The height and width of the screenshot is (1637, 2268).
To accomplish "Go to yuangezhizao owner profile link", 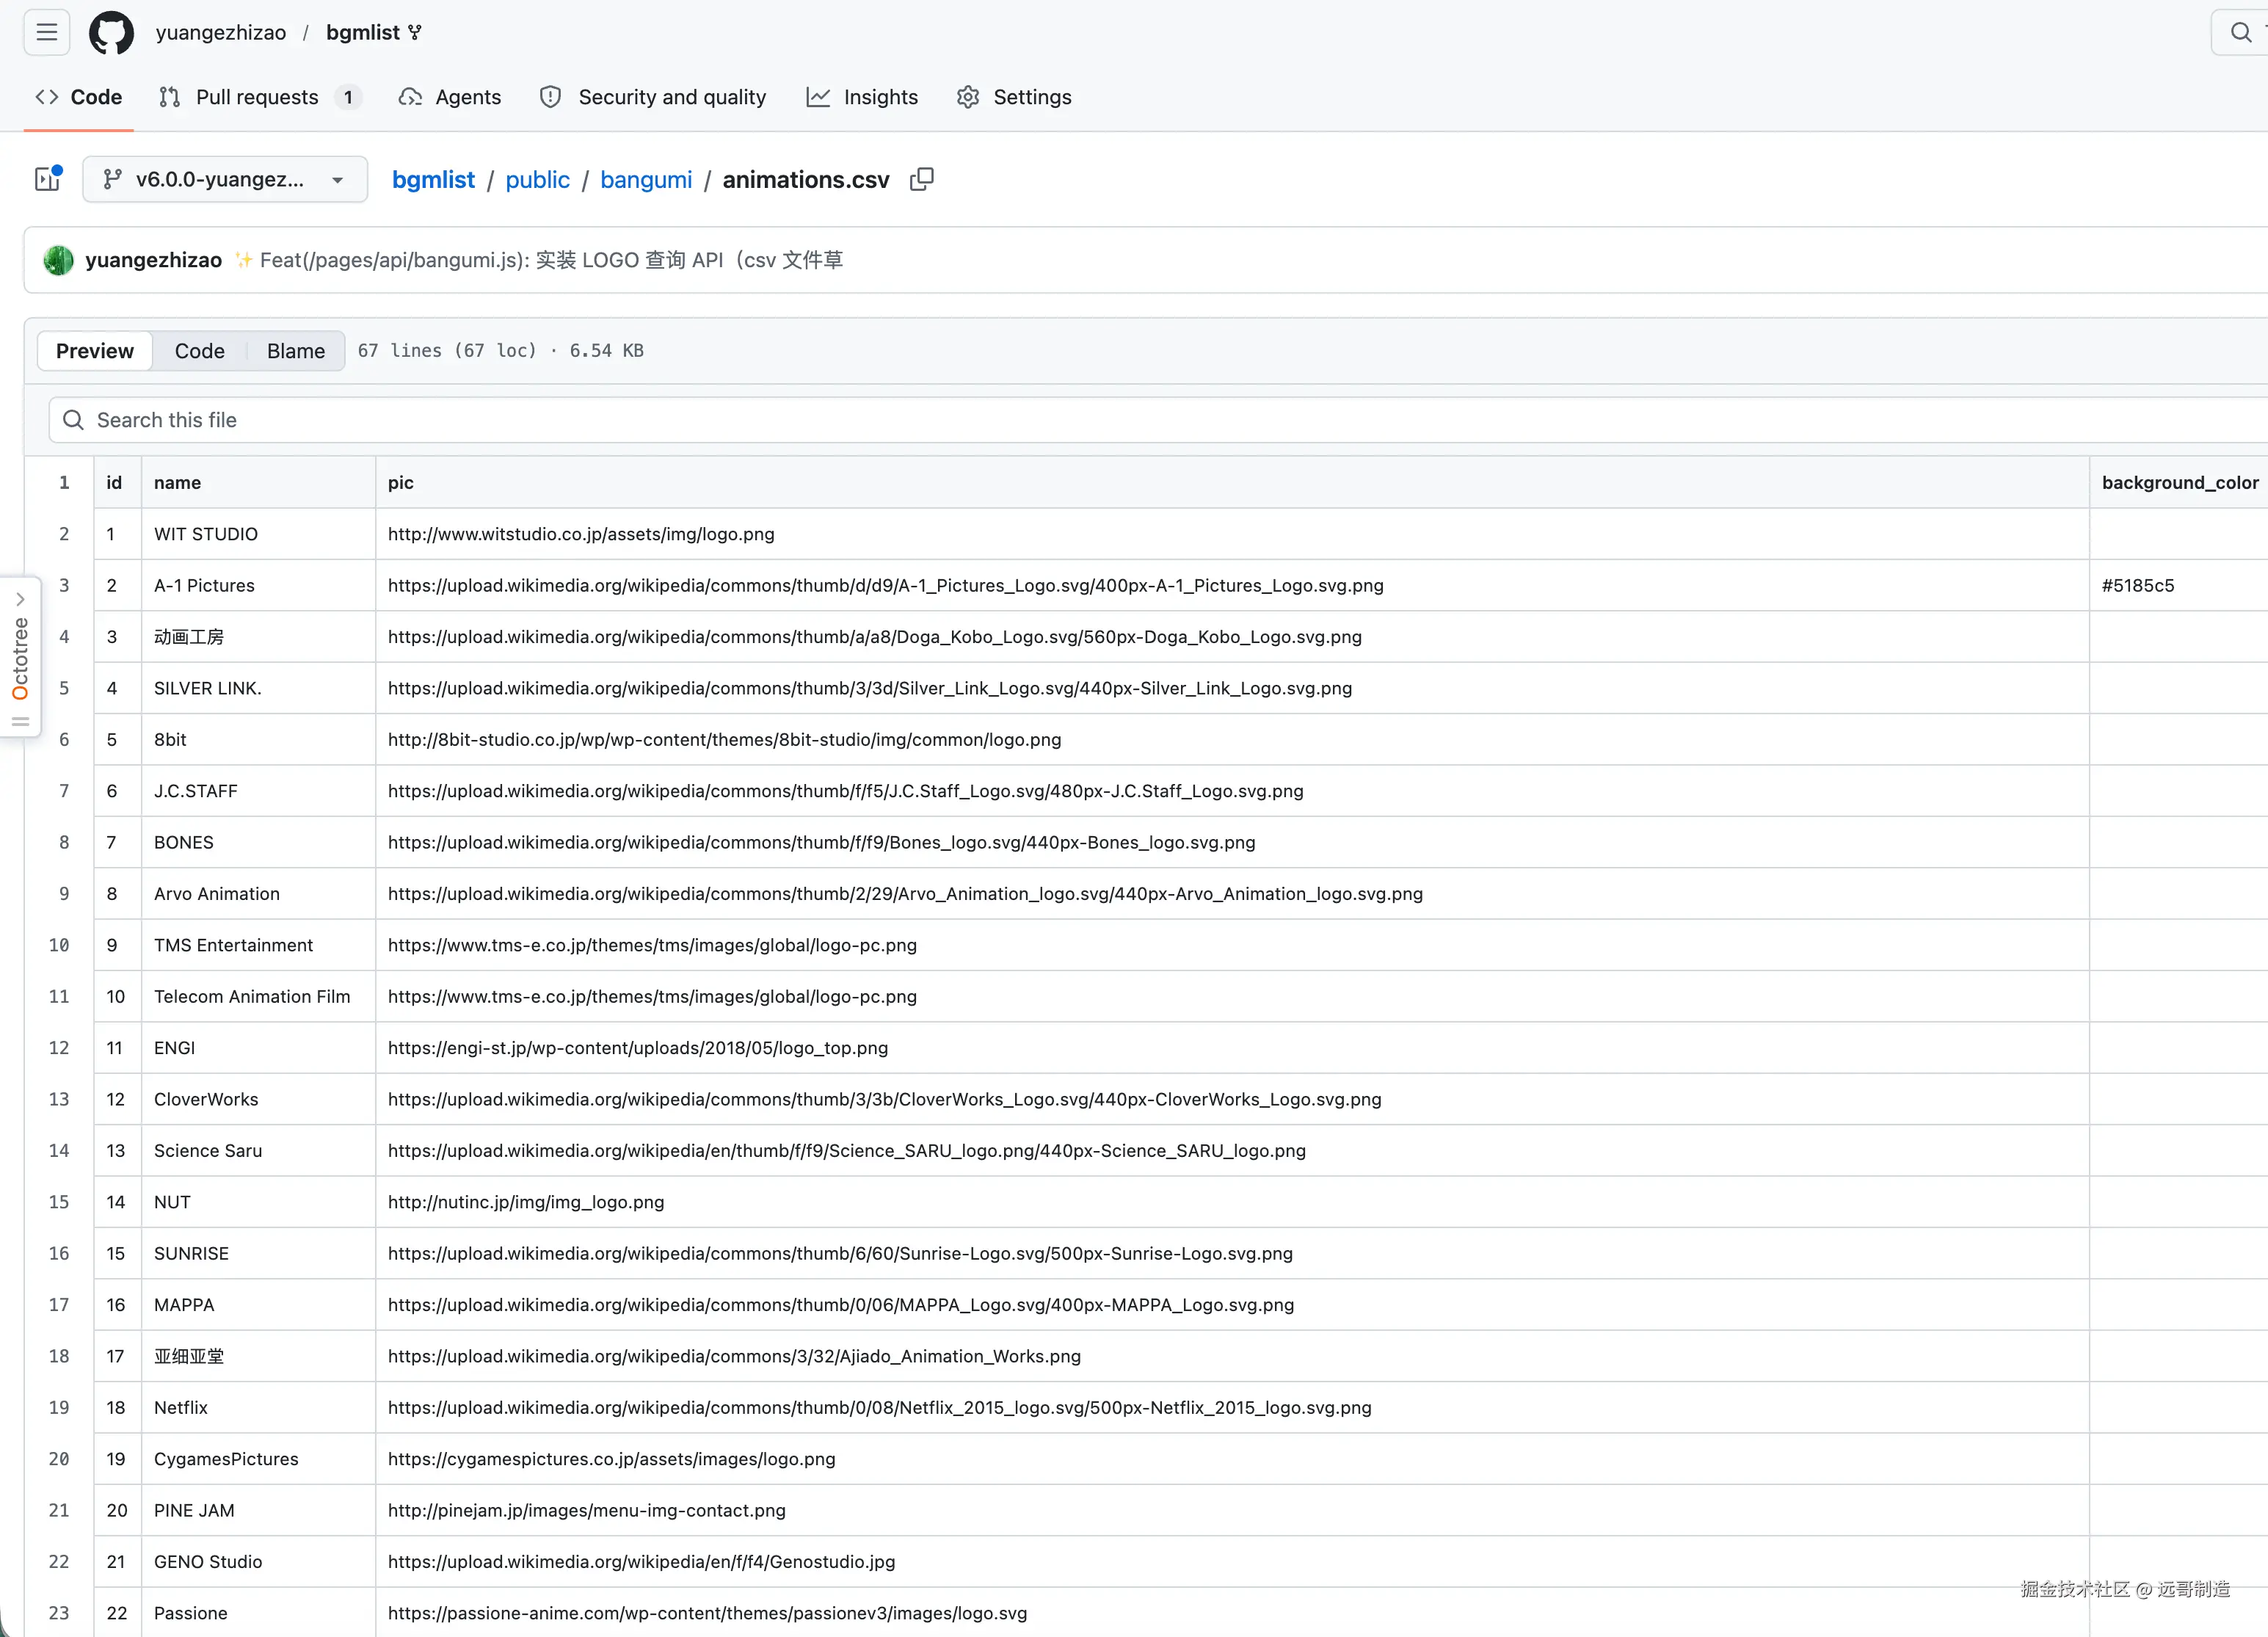I will [x=221, y=33].
